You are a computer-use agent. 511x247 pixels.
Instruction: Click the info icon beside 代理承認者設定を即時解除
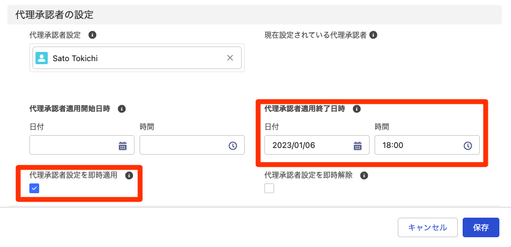pos(364,175)
